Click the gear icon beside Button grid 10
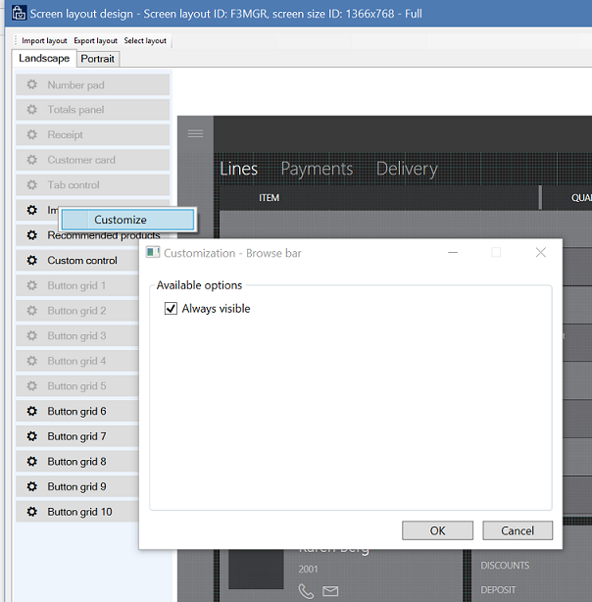Screen dimensions: 592x602 (32, 512)
